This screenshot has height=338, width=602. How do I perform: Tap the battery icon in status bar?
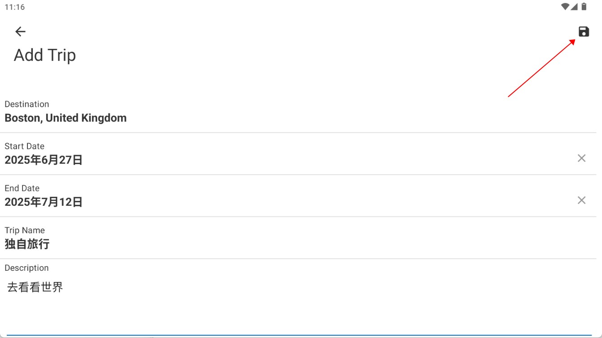tap(584, 7)
